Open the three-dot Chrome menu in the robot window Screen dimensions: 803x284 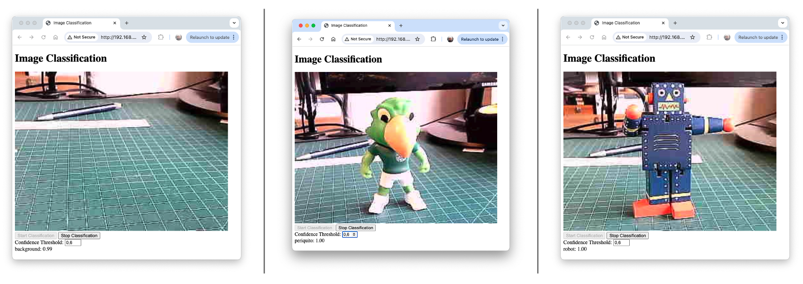tap(782, 38)
